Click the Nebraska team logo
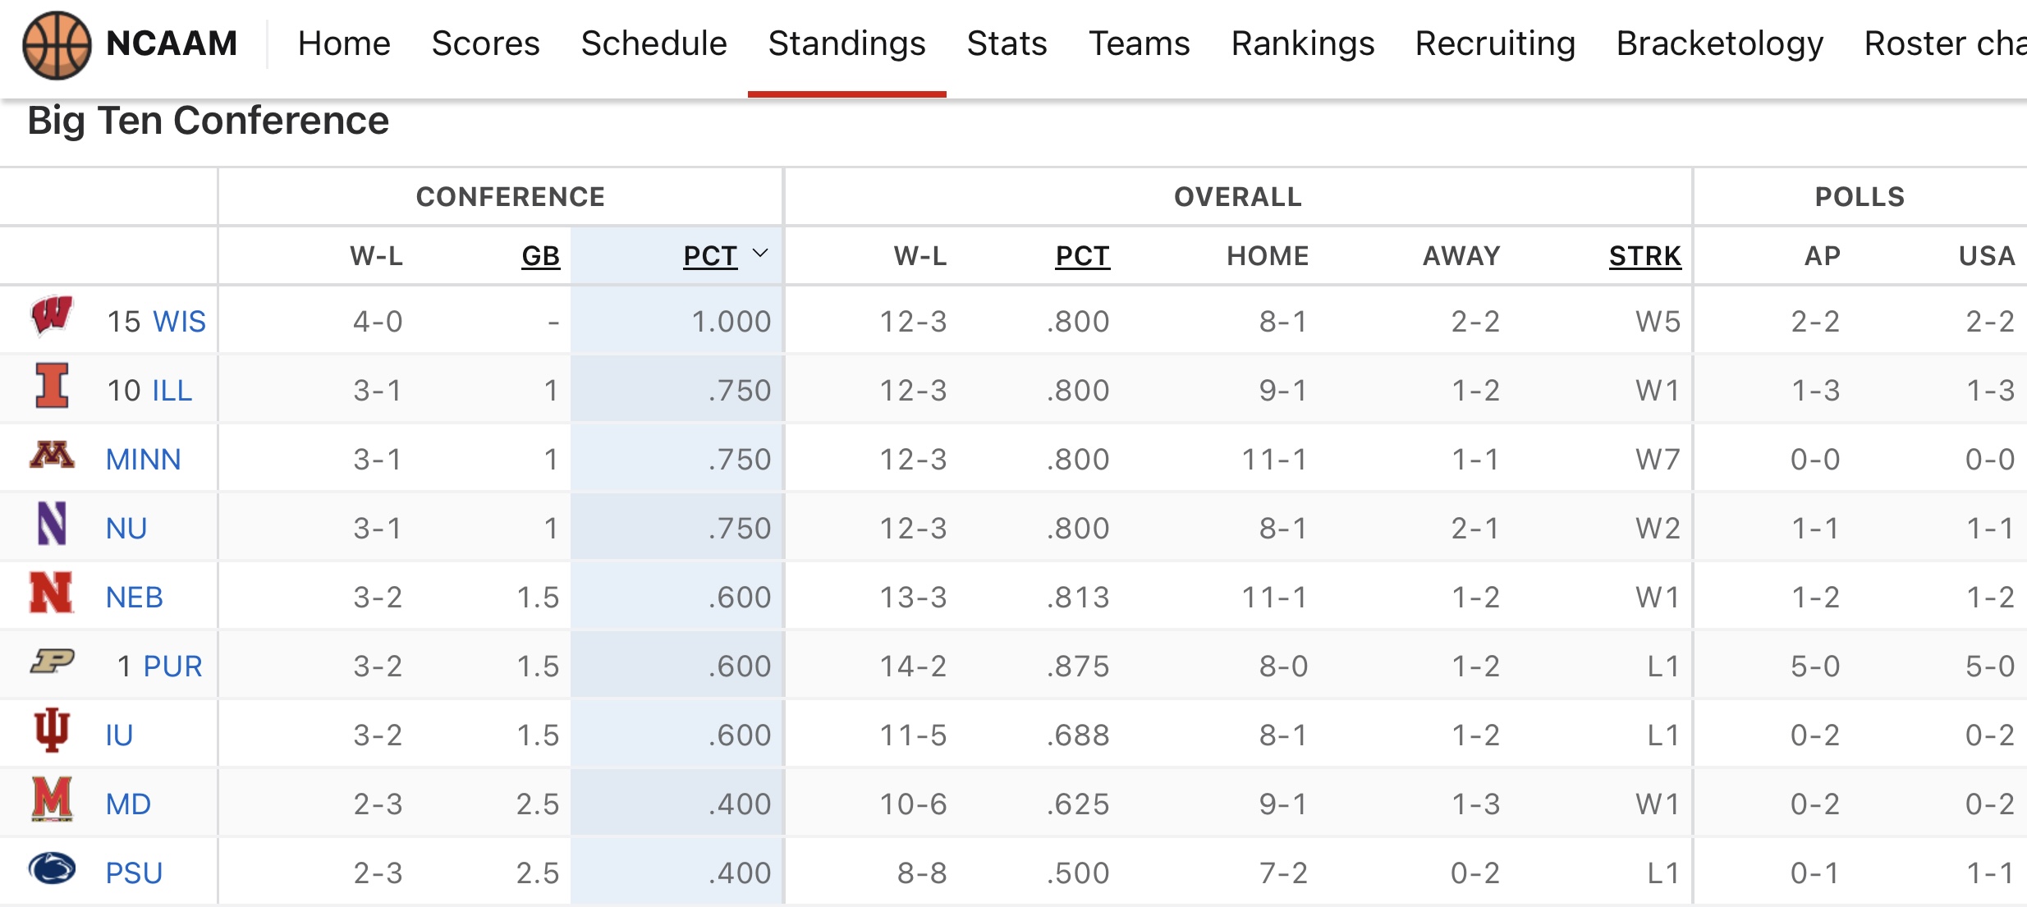2027x907 pixels. [51, 593]
